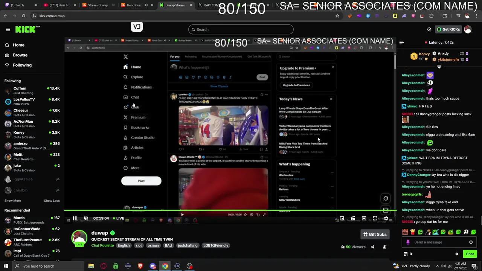This screenshot has height=271, width=482.
Task: Click the weather widget on taskbar
Action: [x=411, y=266]
